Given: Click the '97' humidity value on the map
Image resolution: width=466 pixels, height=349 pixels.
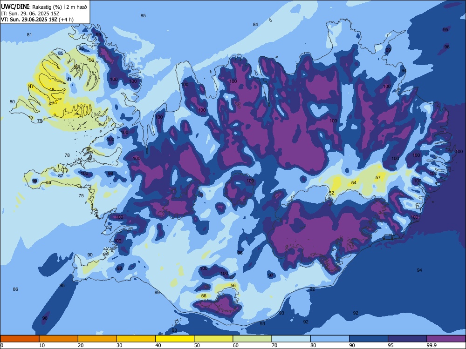Looking at the screenshot, I should [x=270, y=275].
